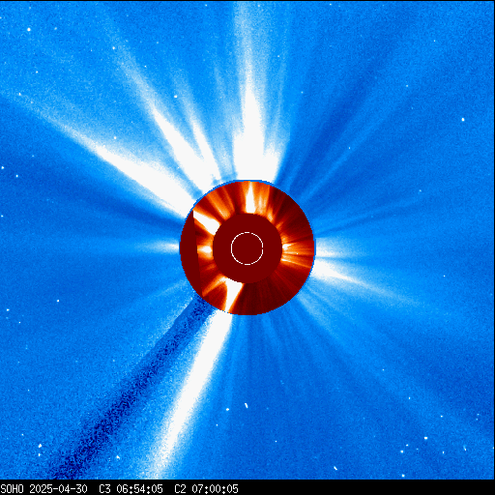Click the C2 07:00:05 timestamp
The height and width of the screenshot is (495, 495).
(x=206, y=489)
